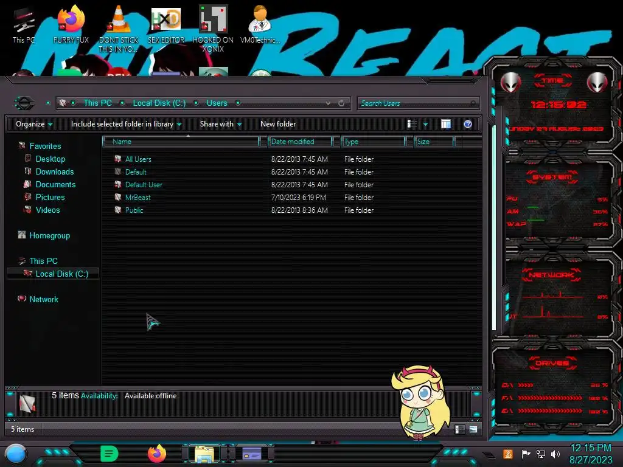The height and width of the screenshot is (467, 623).
Task: Click the right alien head on TIME gadget
Action: pos(597,82)
